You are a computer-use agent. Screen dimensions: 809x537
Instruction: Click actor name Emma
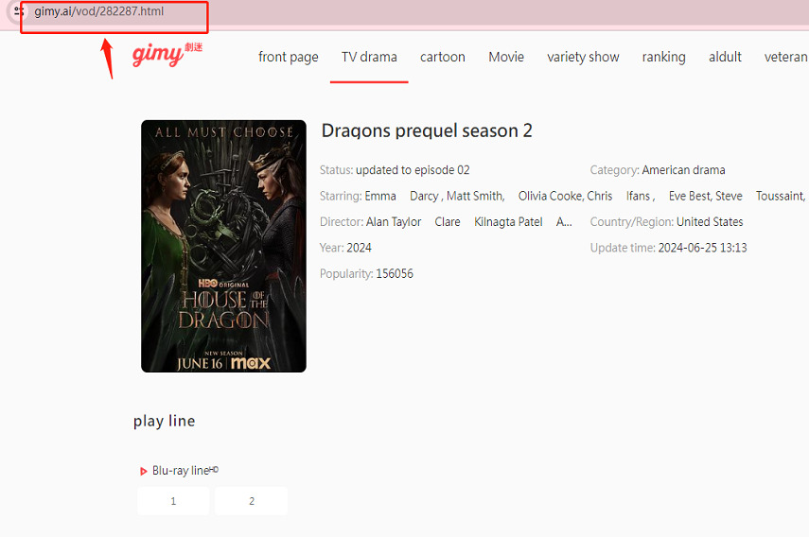pyautogui.click(x=380, y=196)
